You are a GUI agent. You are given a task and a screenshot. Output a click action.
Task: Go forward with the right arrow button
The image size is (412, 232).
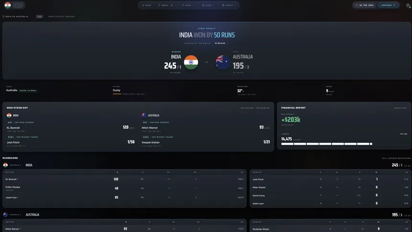[21, 5]
